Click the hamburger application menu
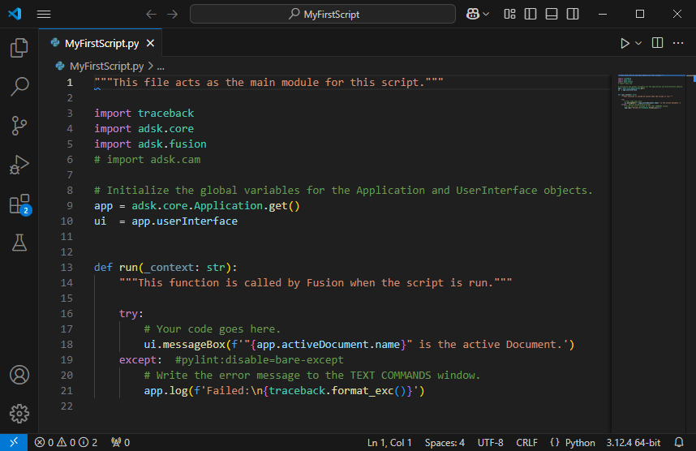This screenshot has width=696, height=451. 44,15
